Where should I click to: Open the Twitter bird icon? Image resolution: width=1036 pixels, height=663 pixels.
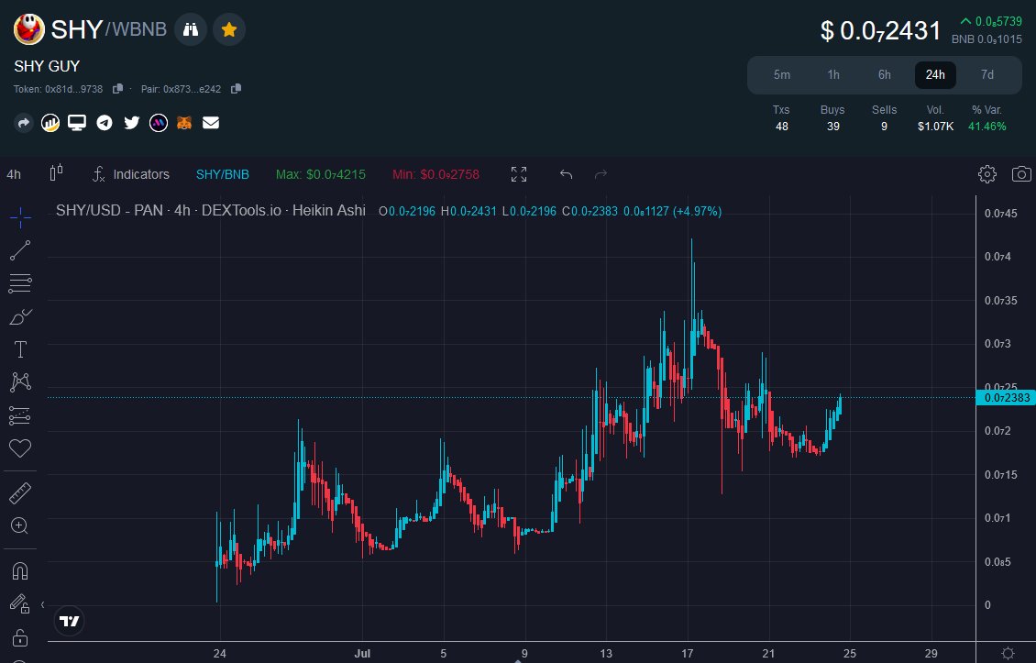pos(131,123)
